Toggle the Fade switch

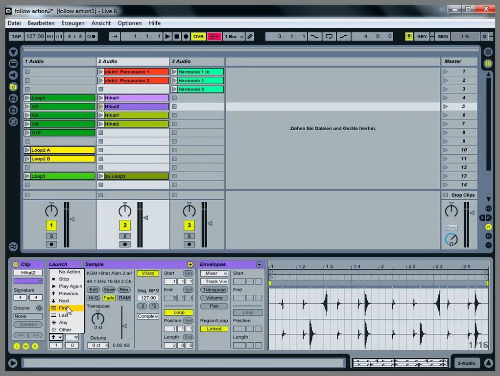tap(109, 298)
